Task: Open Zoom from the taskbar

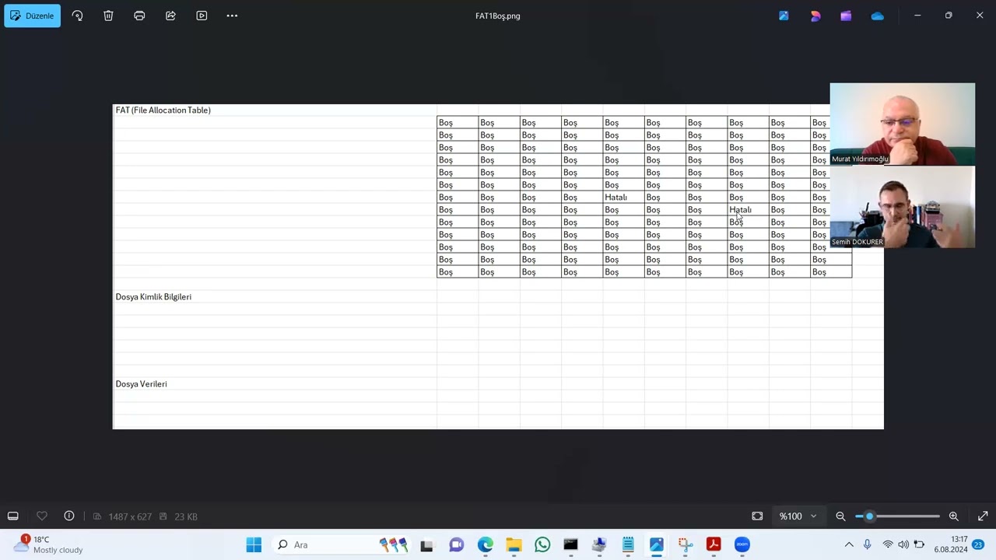Action: coord(742,544)
